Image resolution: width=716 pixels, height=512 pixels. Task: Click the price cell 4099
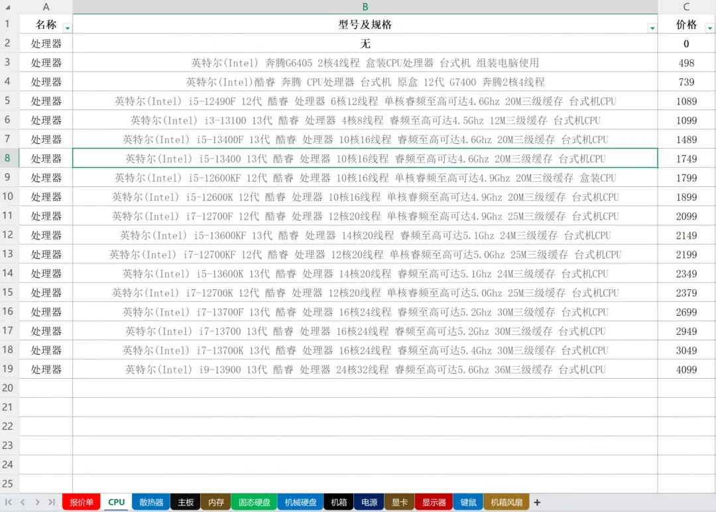coord(686,369)
